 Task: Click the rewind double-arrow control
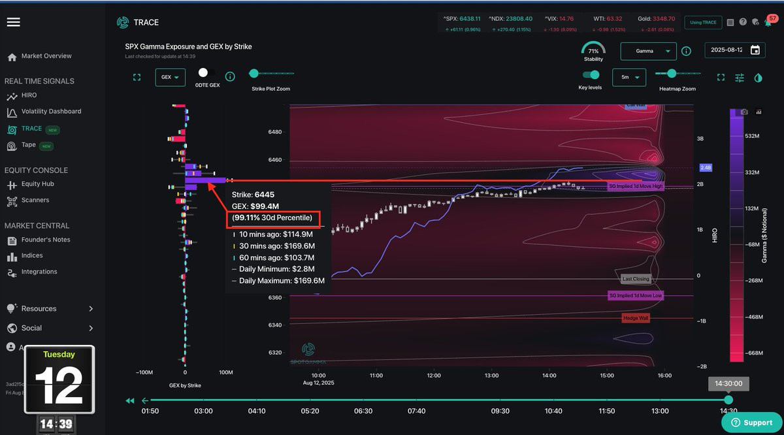[x=129, y=401]
